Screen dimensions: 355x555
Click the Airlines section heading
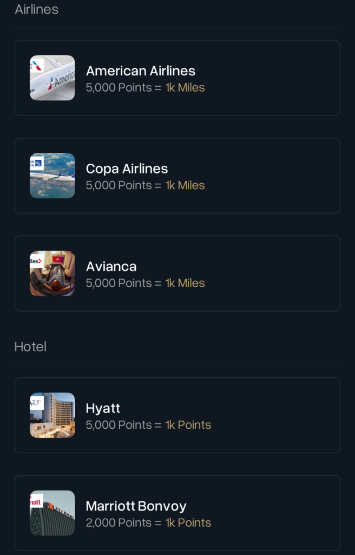(37, 9)
